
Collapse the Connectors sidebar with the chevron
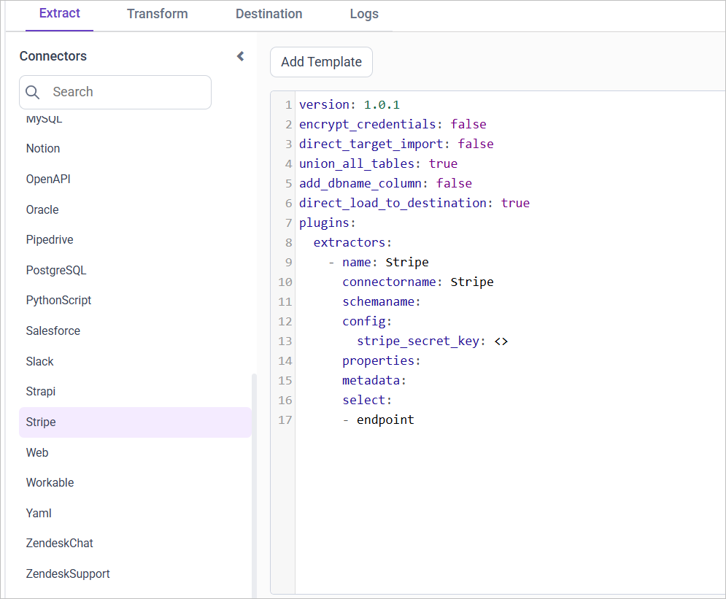pyautogui.click(x=240, y=56)
